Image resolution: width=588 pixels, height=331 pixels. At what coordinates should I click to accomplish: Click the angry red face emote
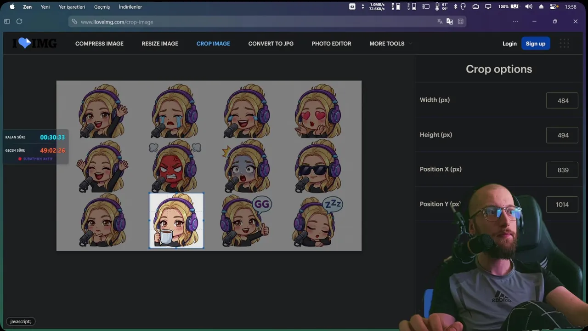click(175, 167)
